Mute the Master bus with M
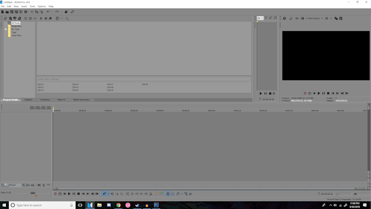This screenshot has height=209, width=371. click(x=39, y=186)
